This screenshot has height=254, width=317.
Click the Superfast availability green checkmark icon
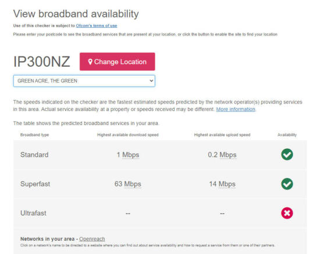(287, 184)
